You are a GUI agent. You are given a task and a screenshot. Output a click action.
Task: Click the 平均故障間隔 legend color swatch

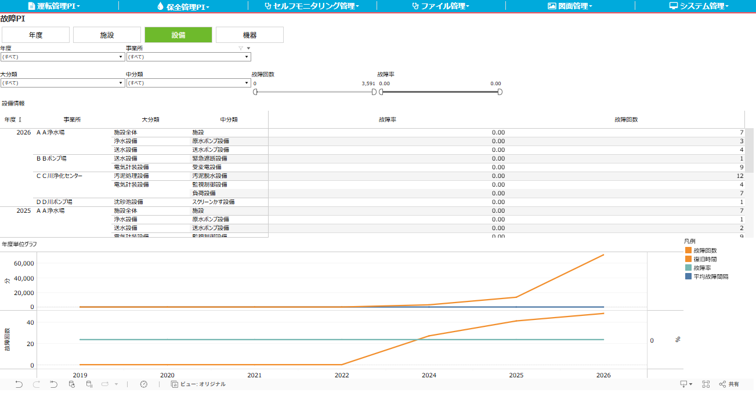pyautogui.click(x=688, y=276)
